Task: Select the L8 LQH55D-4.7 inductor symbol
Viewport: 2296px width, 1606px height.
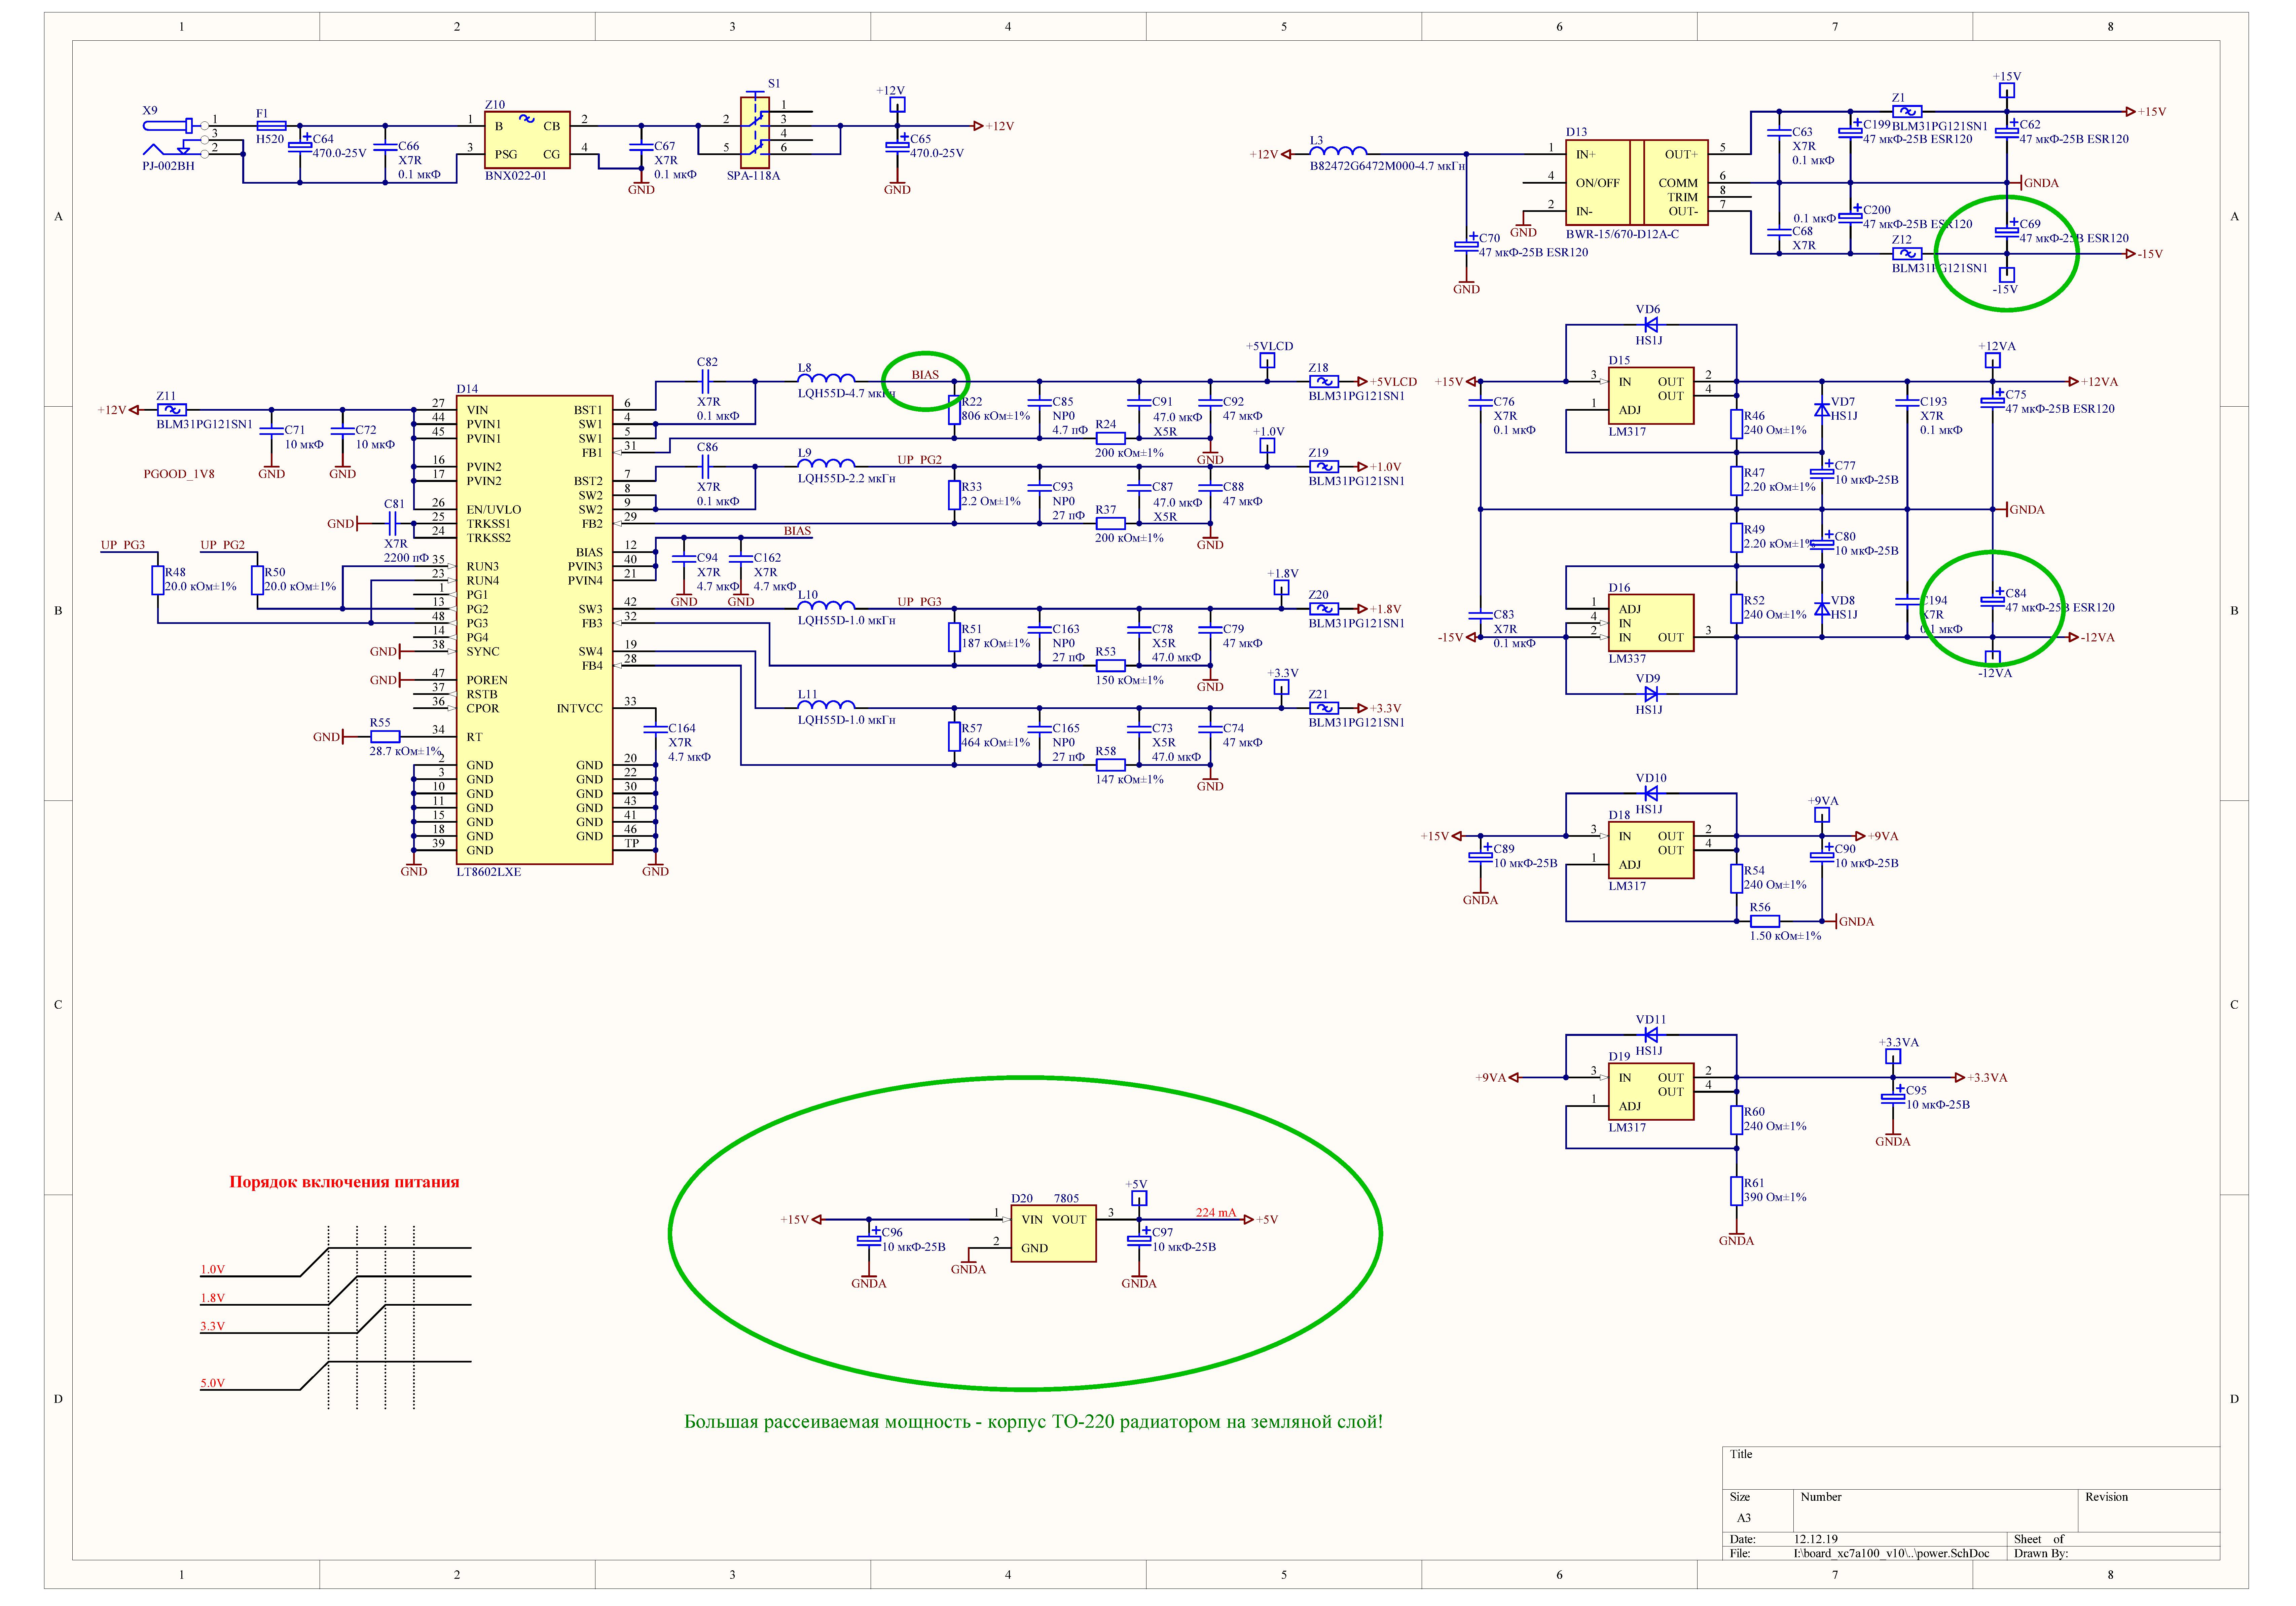Action: [826, 378]
